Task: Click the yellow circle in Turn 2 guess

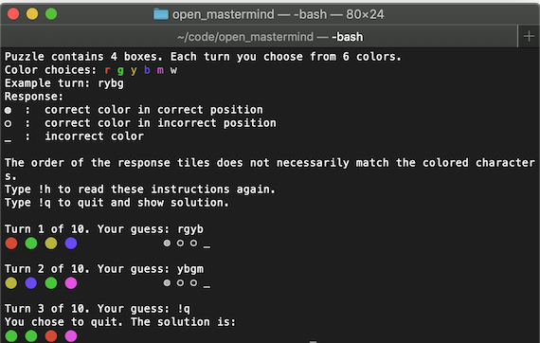Action: pos(11,283)
